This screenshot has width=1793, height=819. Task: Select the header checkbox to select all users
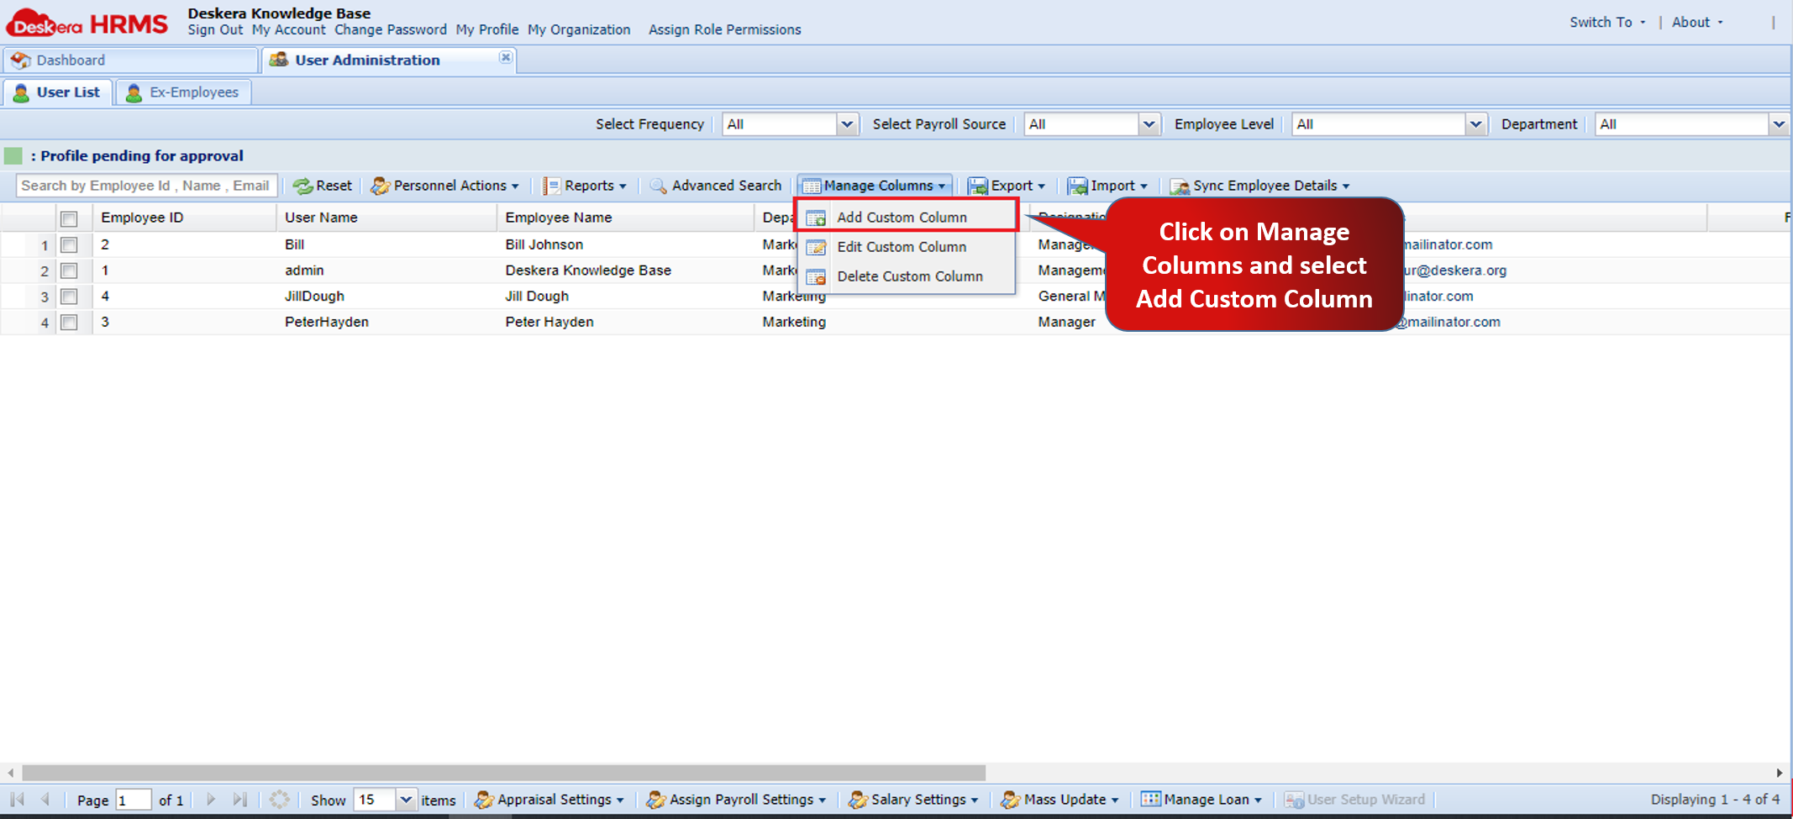[x=70, y=218]
